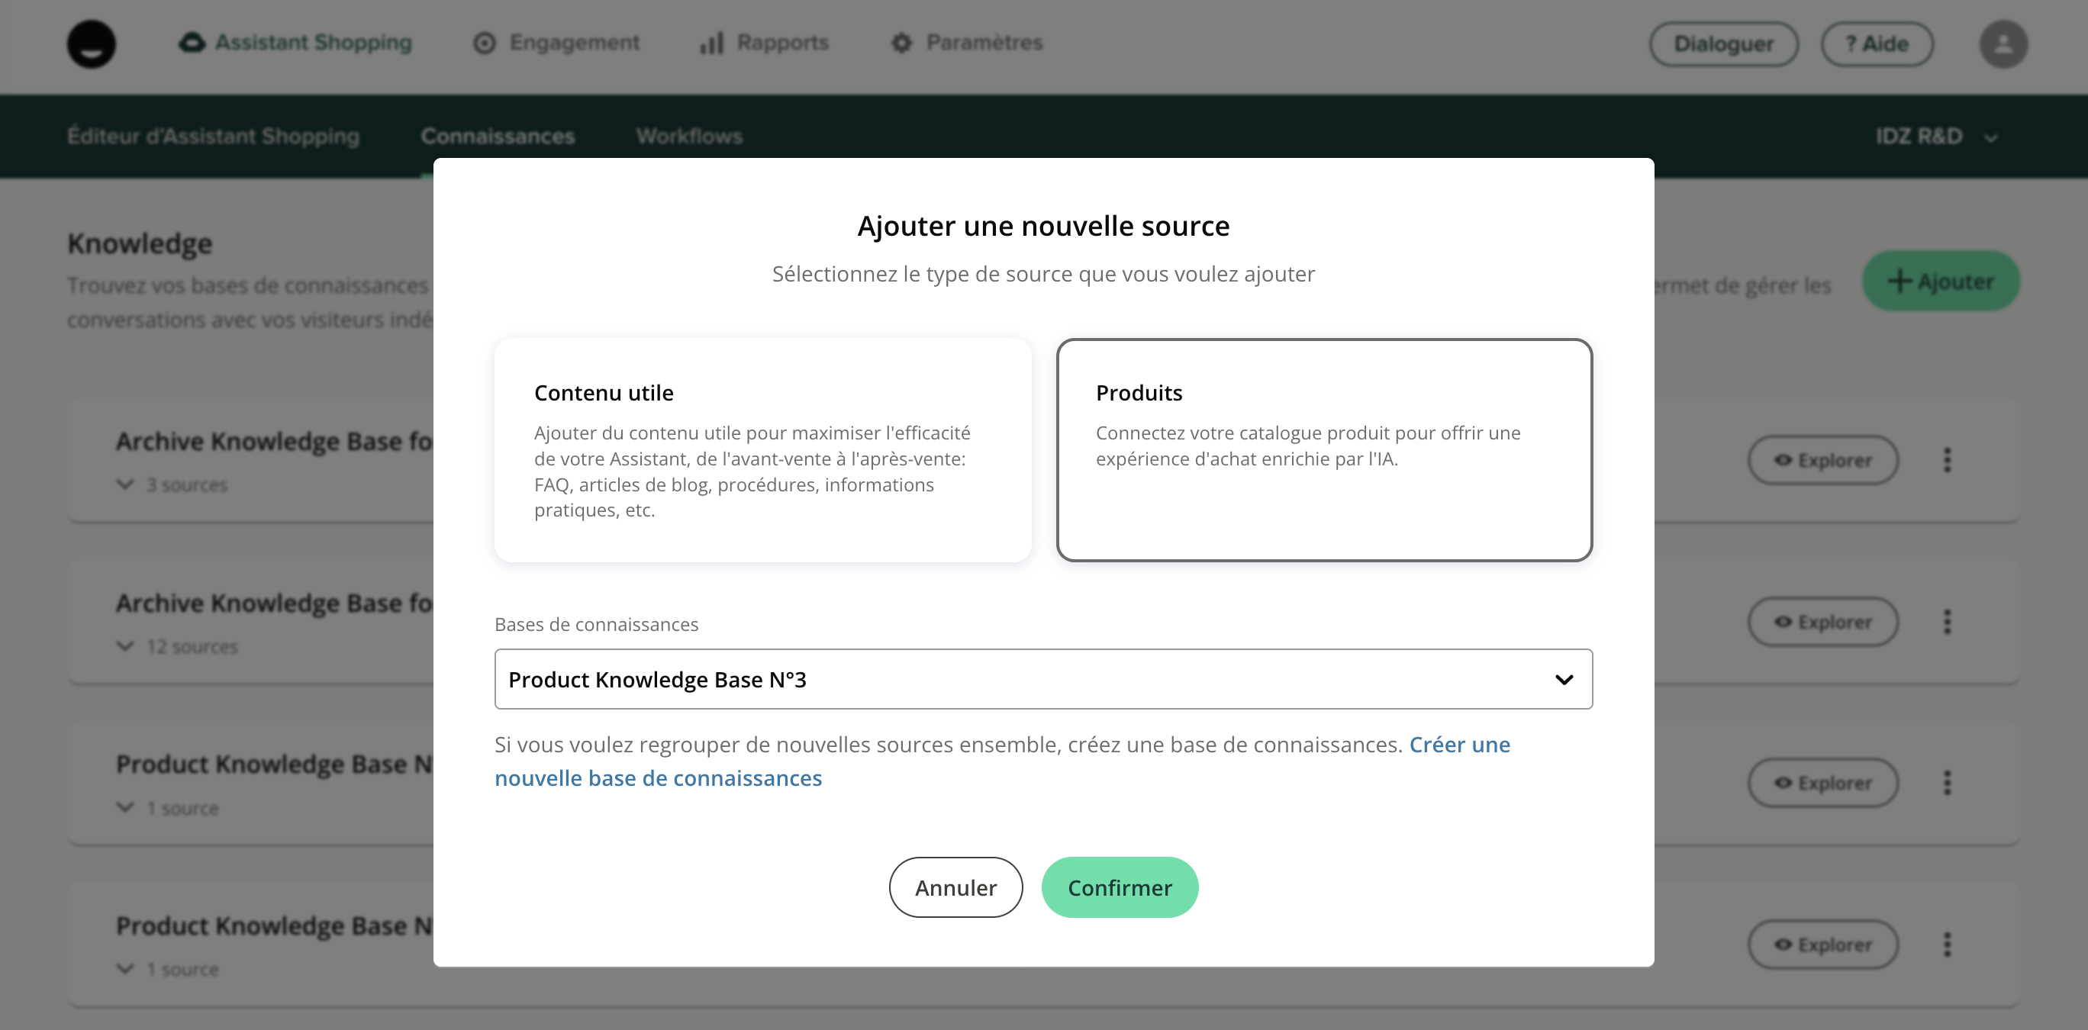Explore the knowledge base with 12 sources

point(1822,622)
